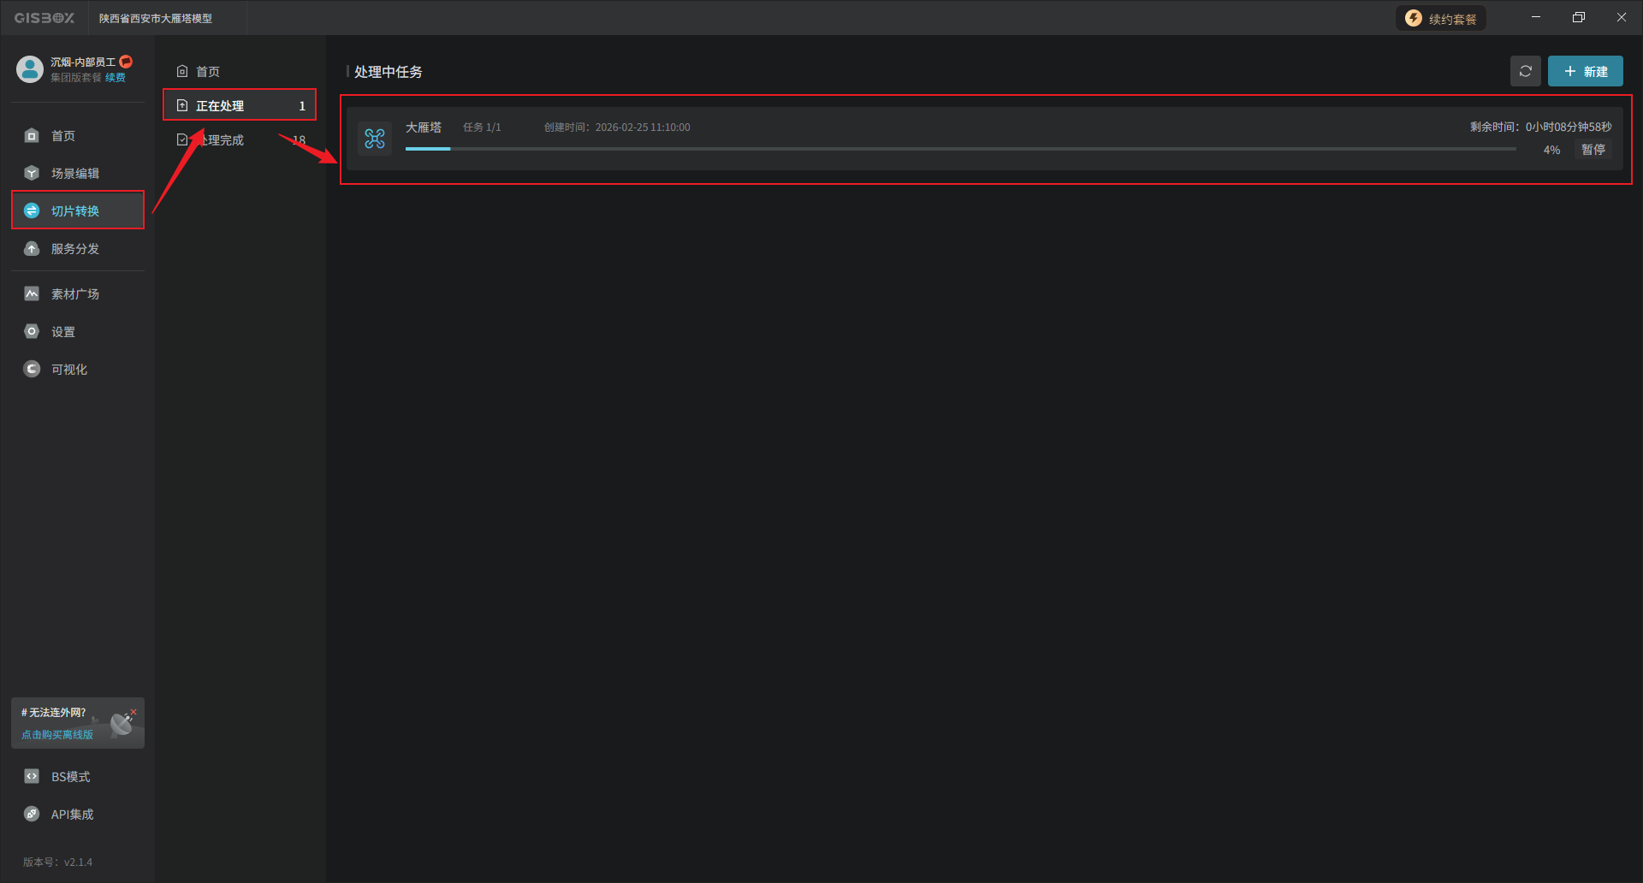This screenshot has height=883, width=1643.
Task: Click the 续约套餐 renew package button
Action: [x=1441, y=19]
